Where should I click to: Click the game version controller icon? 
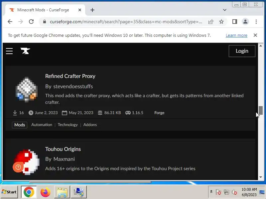128,113
